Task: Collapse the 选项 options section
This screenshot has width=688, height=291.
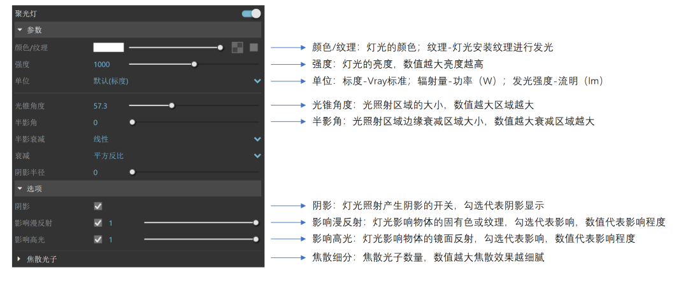Action: pos(20,189)
